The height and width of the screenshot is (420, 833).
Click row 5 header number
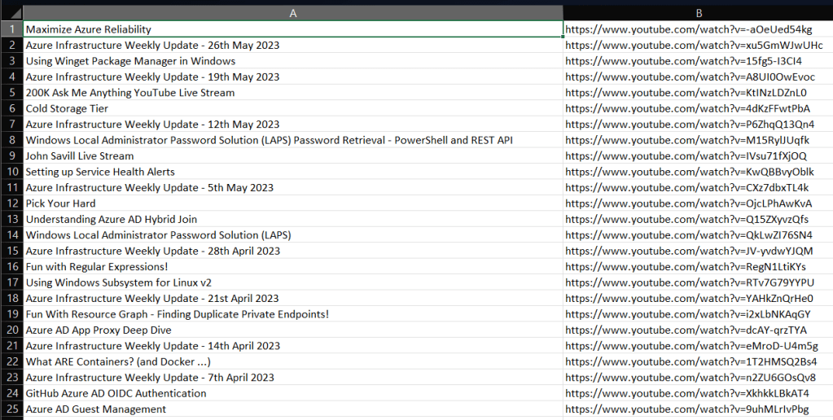[11, 93]
